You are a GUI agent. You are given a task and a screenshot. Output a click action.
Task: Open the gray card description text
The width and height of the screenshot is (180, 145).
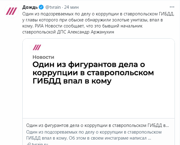tap(94, 135)
